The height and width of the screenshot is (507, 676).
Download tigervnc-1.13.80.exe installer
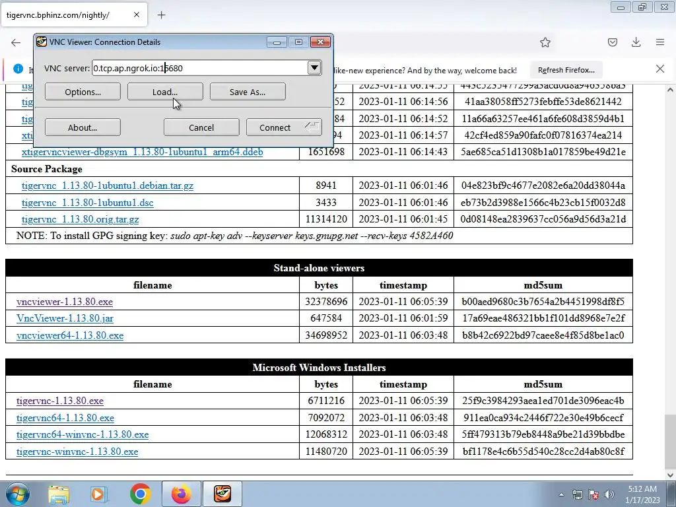[x=60, y=401]
